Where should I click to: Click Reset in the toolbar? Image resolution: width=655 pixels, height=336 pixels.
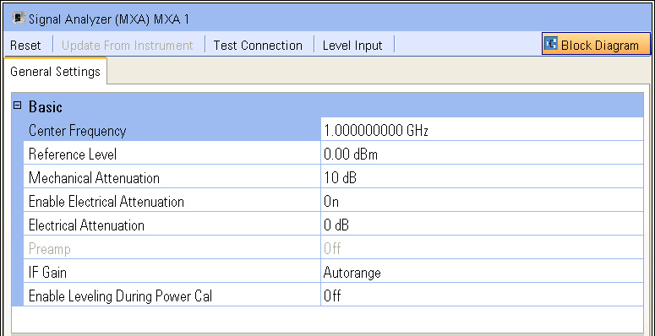(x=25, y=45)
